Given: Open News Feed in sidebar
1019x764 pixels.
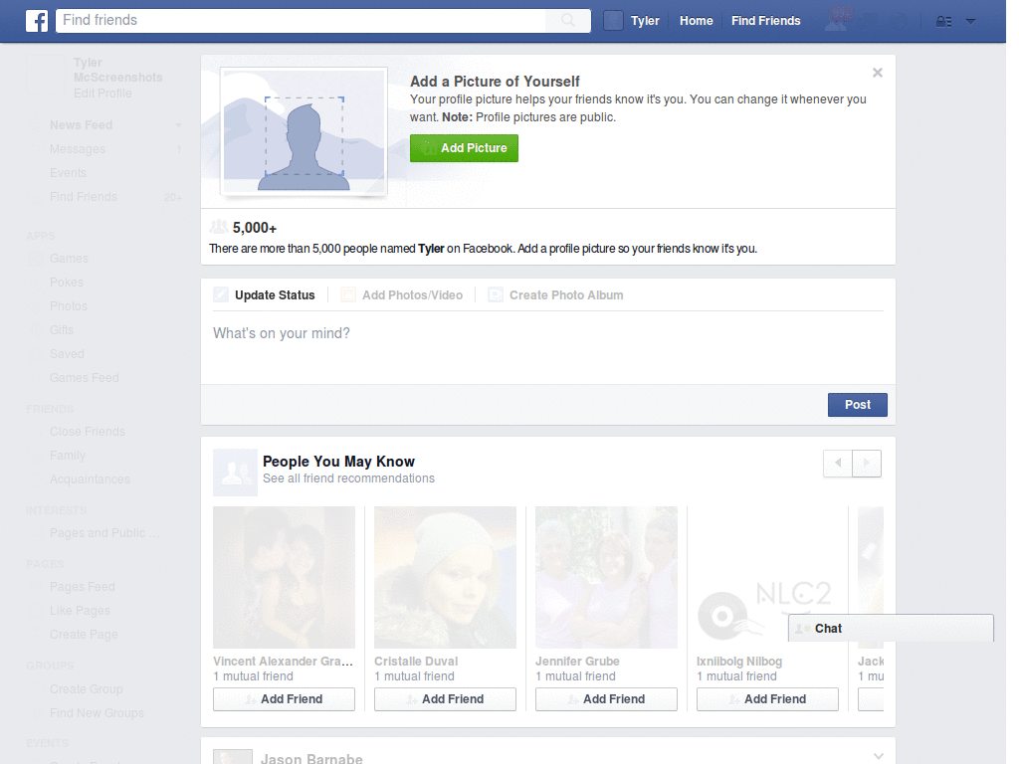Looking at the screenshot, I should [x=82, y=124].
